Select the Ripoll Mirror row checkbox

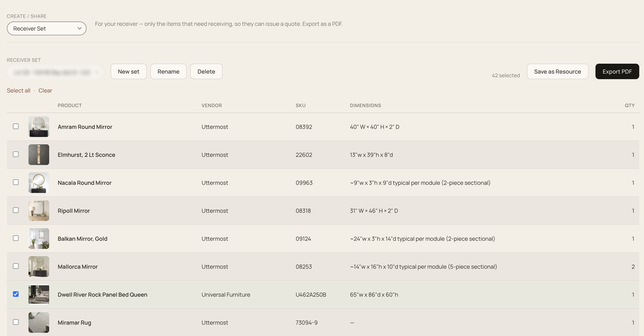tap(16, 210)
